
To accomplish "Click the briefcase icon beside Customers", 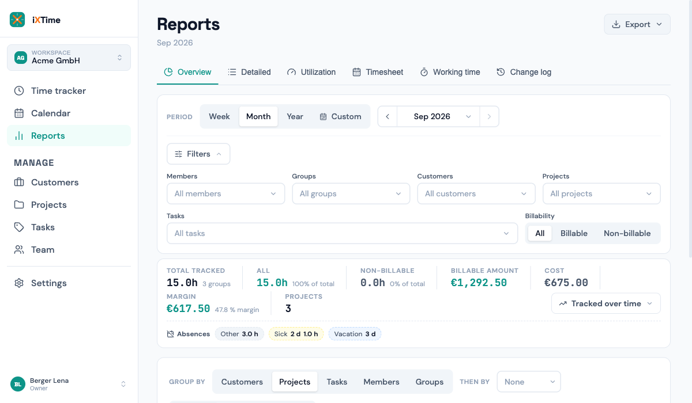I will [x=19, y=182].
